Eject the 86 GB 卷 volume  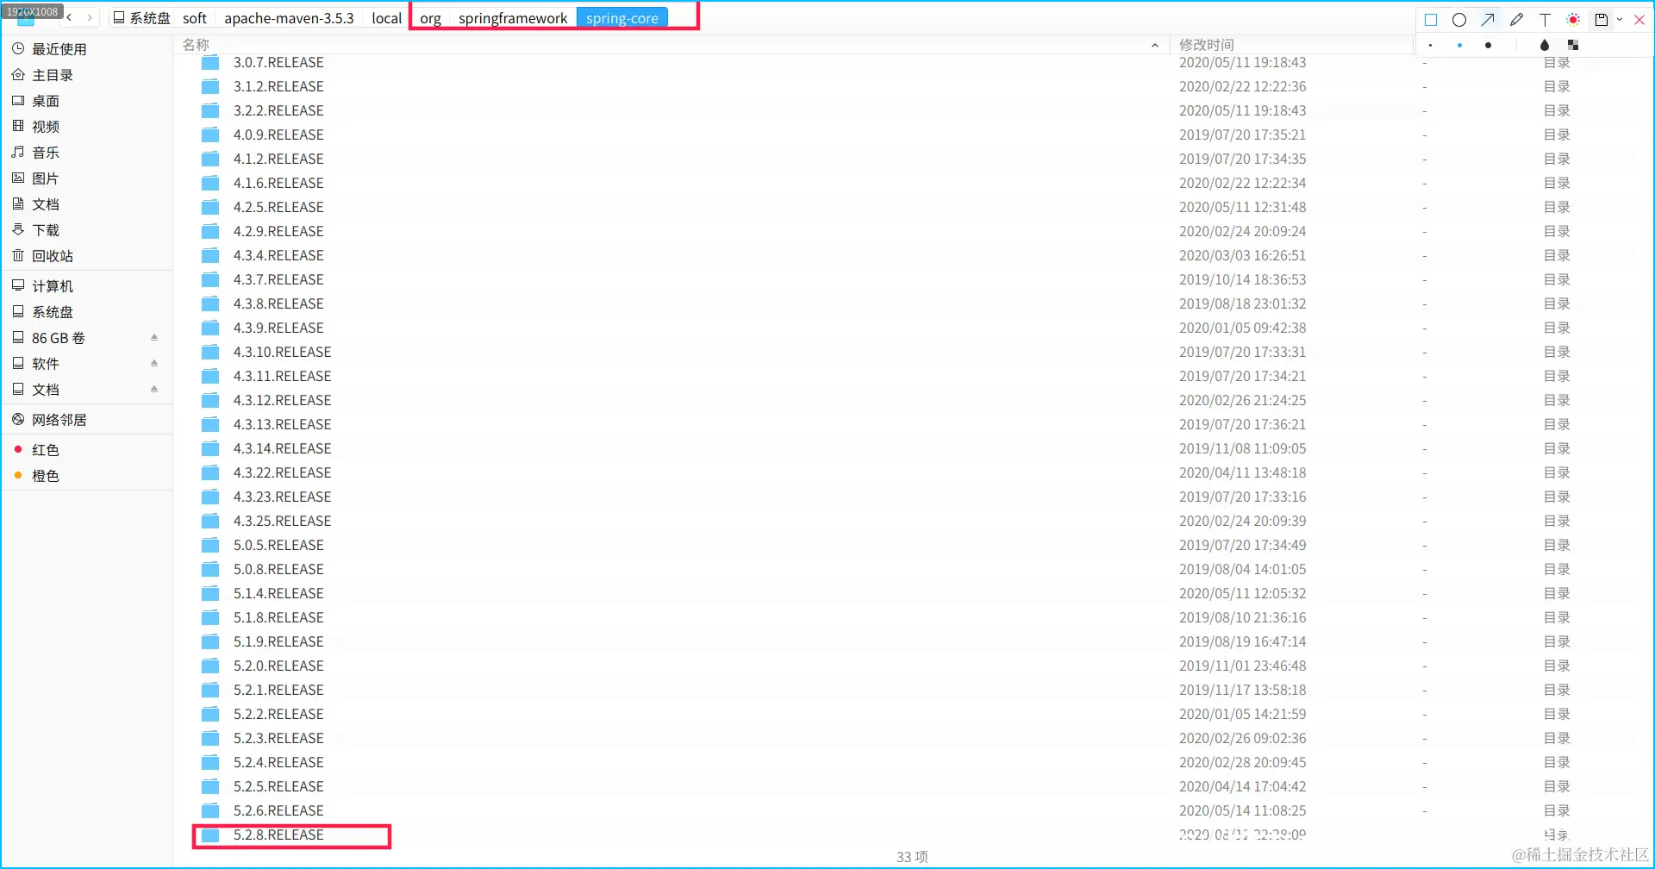click(154, 338)
